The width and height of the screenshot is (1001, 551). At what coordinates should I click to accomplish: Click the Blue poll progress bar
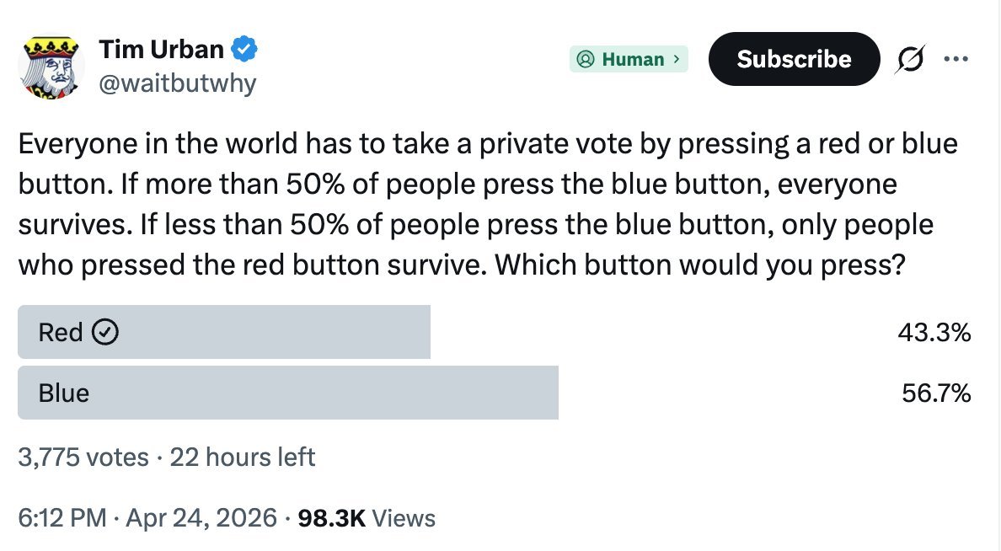click(288, 393)
